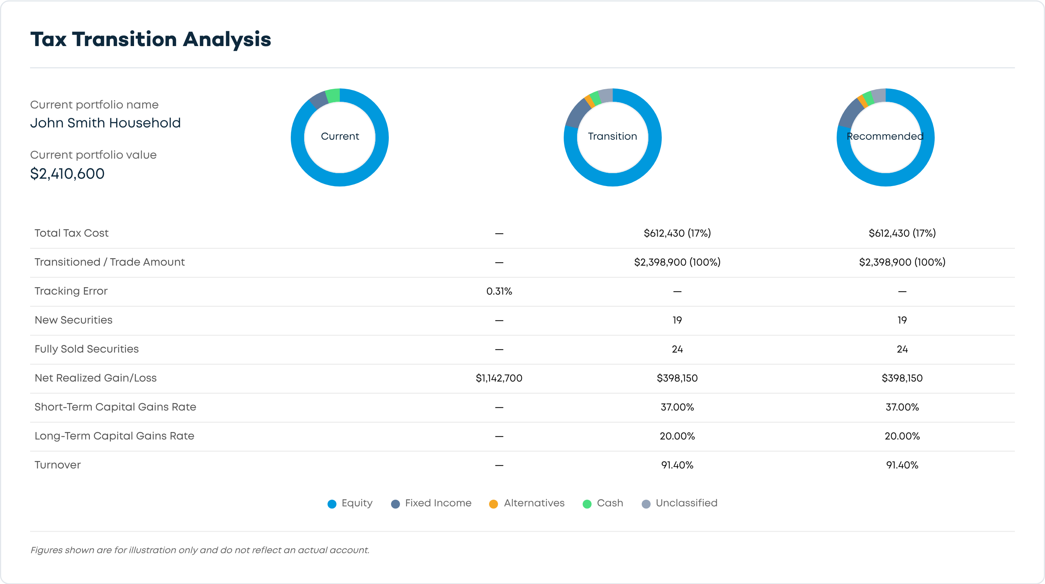Image resolution: width=1045 pixels, height=584 pixels.
Task: Click the Total Tax Cost row label
Action: point(71,233)
